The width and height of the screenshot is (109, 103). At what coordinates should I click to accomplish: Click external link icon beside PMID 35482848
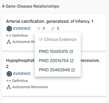click(x=73, y=70)
